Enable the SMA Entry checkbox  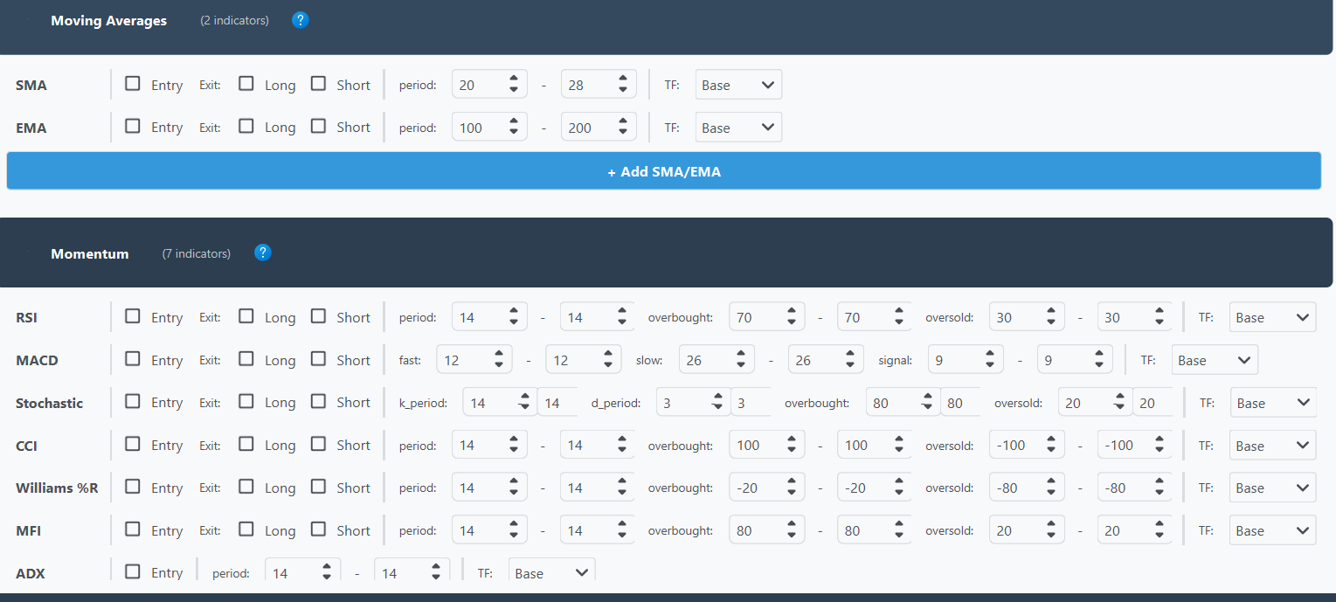(x=133, y=84)
